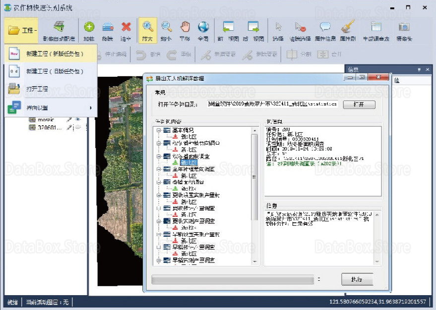Collapse the 全年种植意向调查 tree node
Image resolution: width=436 pixels, height=310 pixels.
click(159, 169)
